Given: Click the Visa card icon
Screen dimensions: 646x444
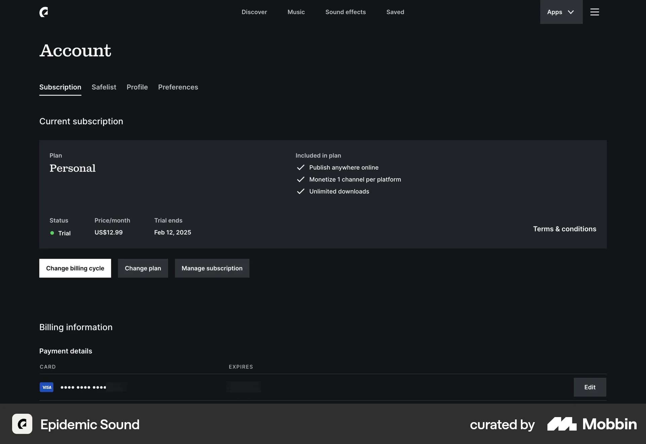Looking at the screenshot, I should tap(46, 387).
